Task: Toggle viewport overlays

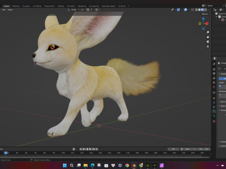Action: pos(186,10)
